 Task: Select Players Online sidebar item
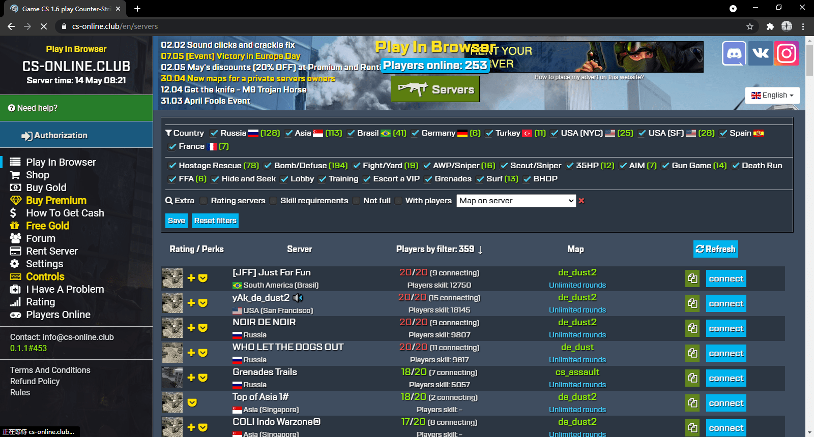tap(58, 315)
